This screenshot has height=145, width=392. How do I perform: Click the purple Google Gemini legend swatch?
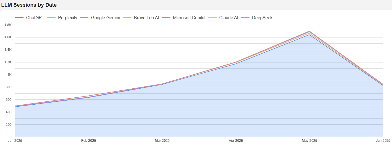point(84,18)
